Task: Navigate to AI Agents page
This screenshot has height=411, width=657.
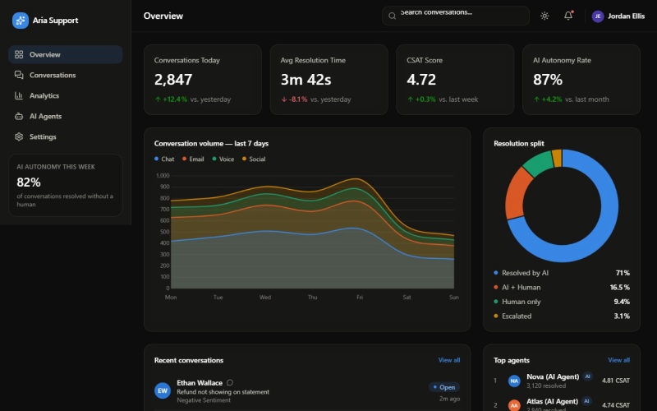Action: [66, 116]
